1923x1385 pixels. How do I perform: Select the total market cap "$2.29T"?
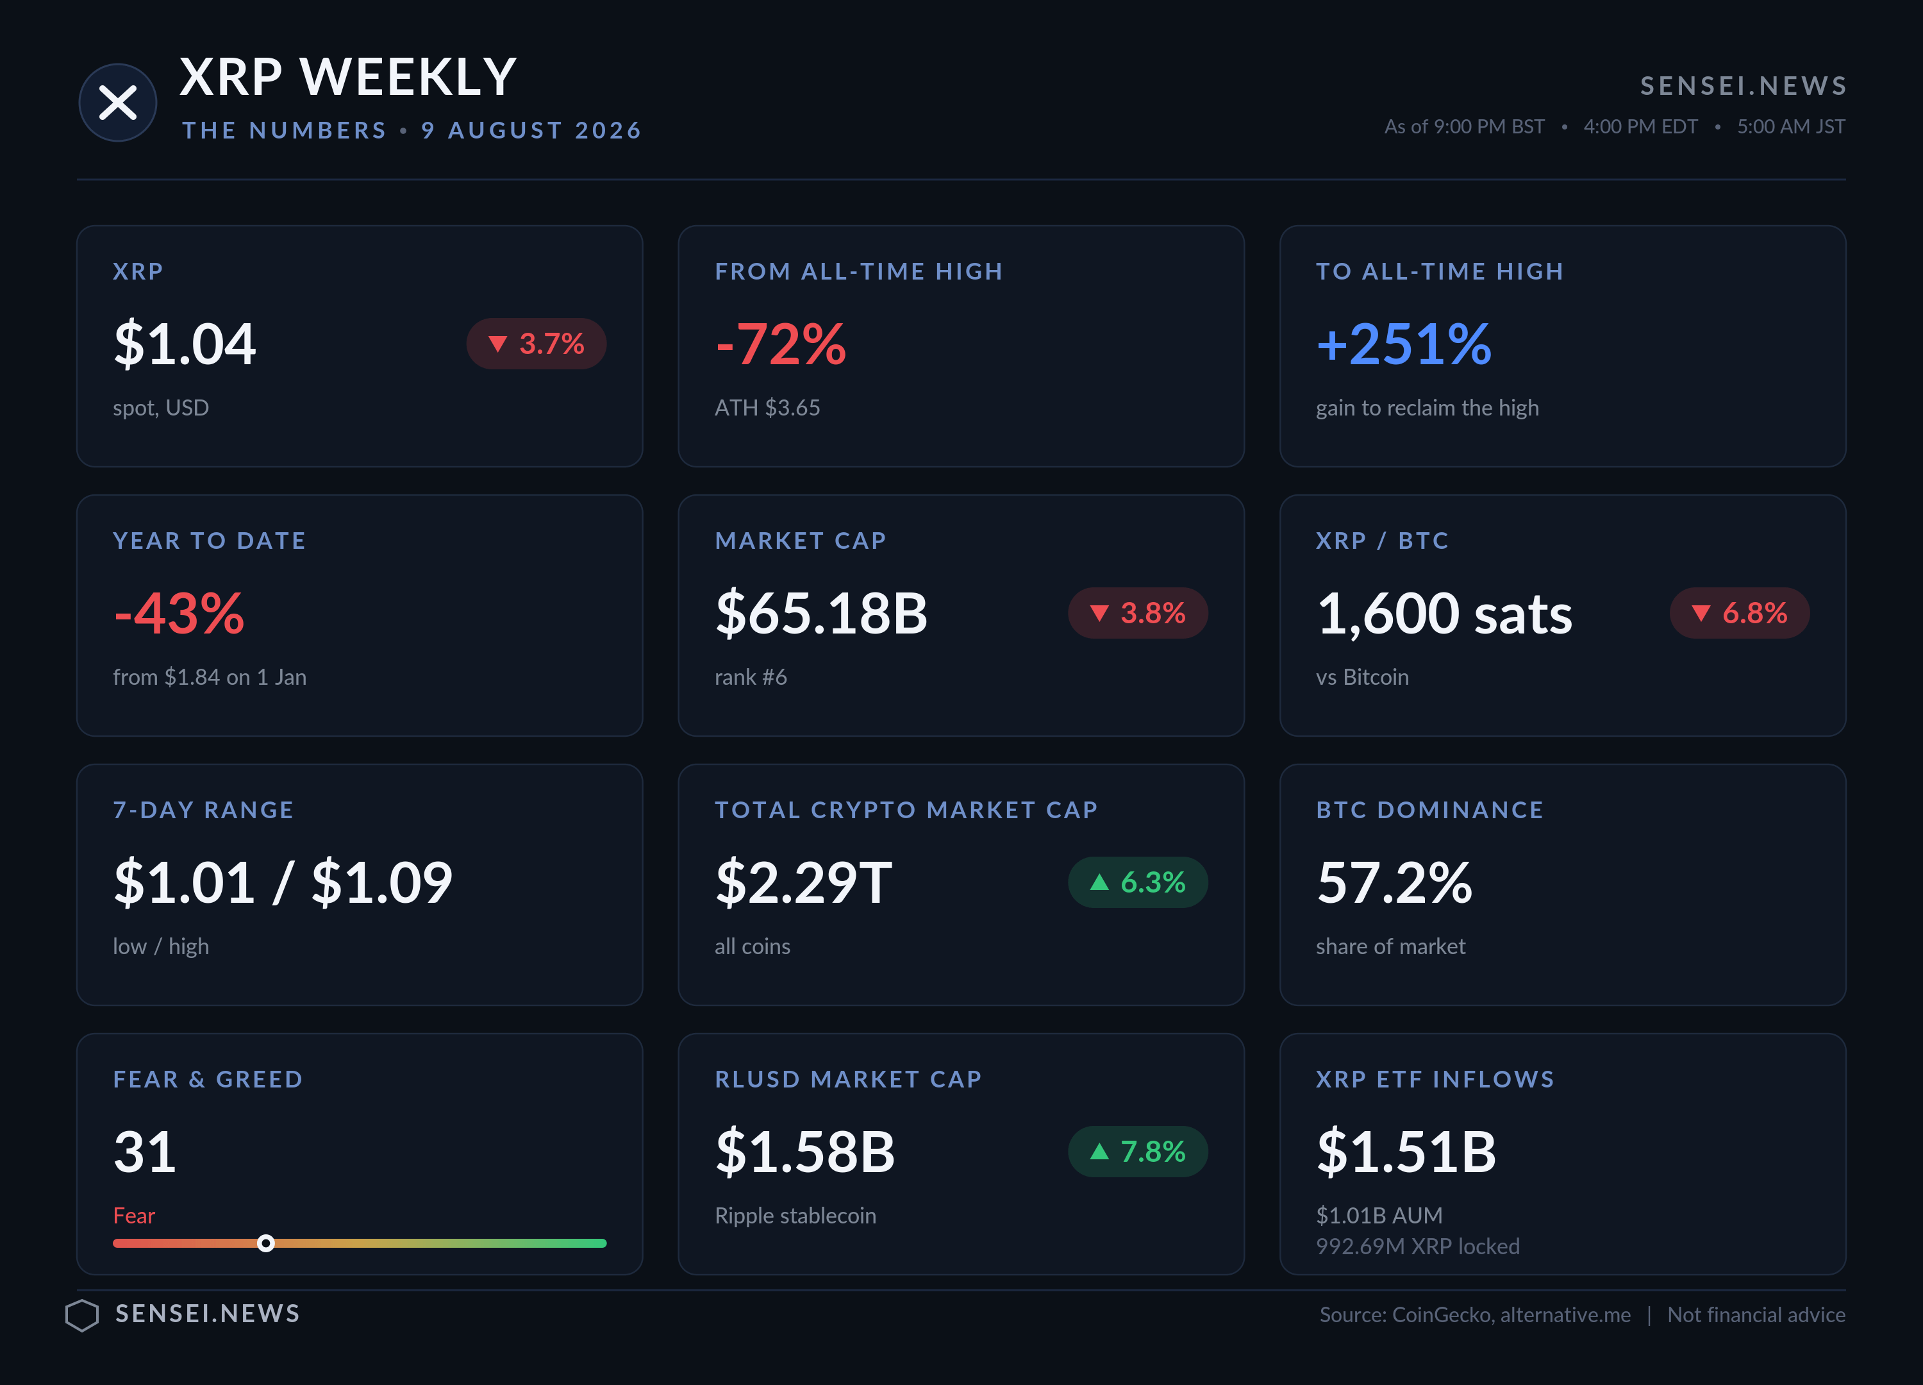point(804,882)
